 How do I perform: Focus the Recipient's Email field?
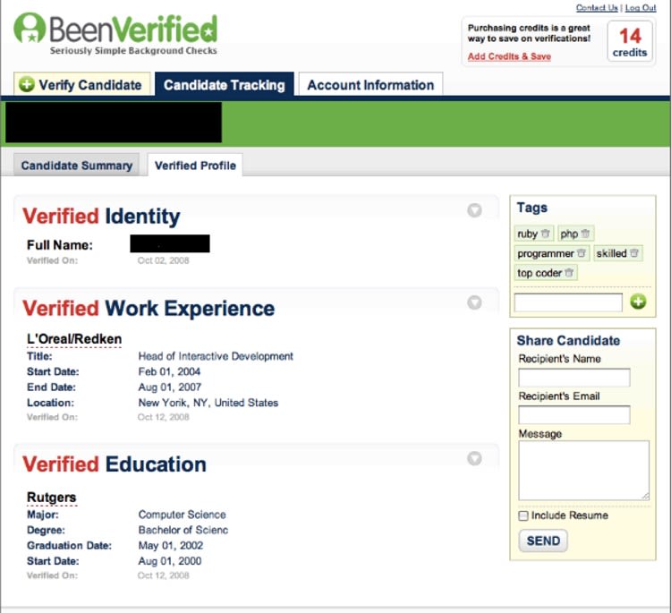click(573, 414)
